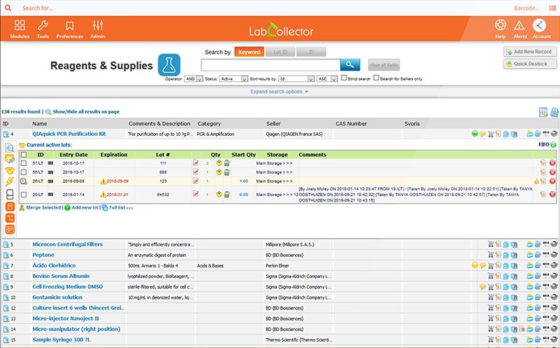The width and height of the screenshot is (560, 348).
Task: Expand record 7 Ácido Clorhídrico row icon
Action: 6,266
